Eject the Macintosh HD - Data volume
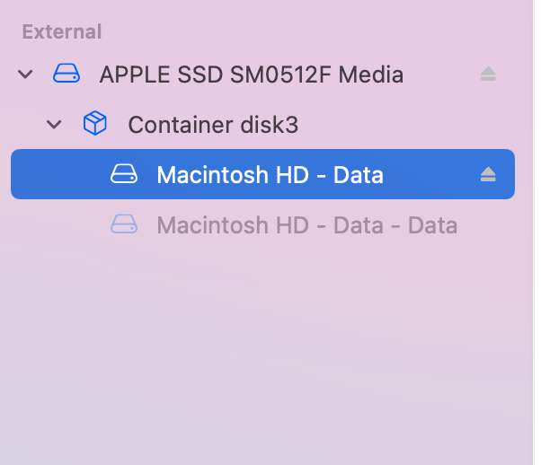 click(x=488, y=174)
